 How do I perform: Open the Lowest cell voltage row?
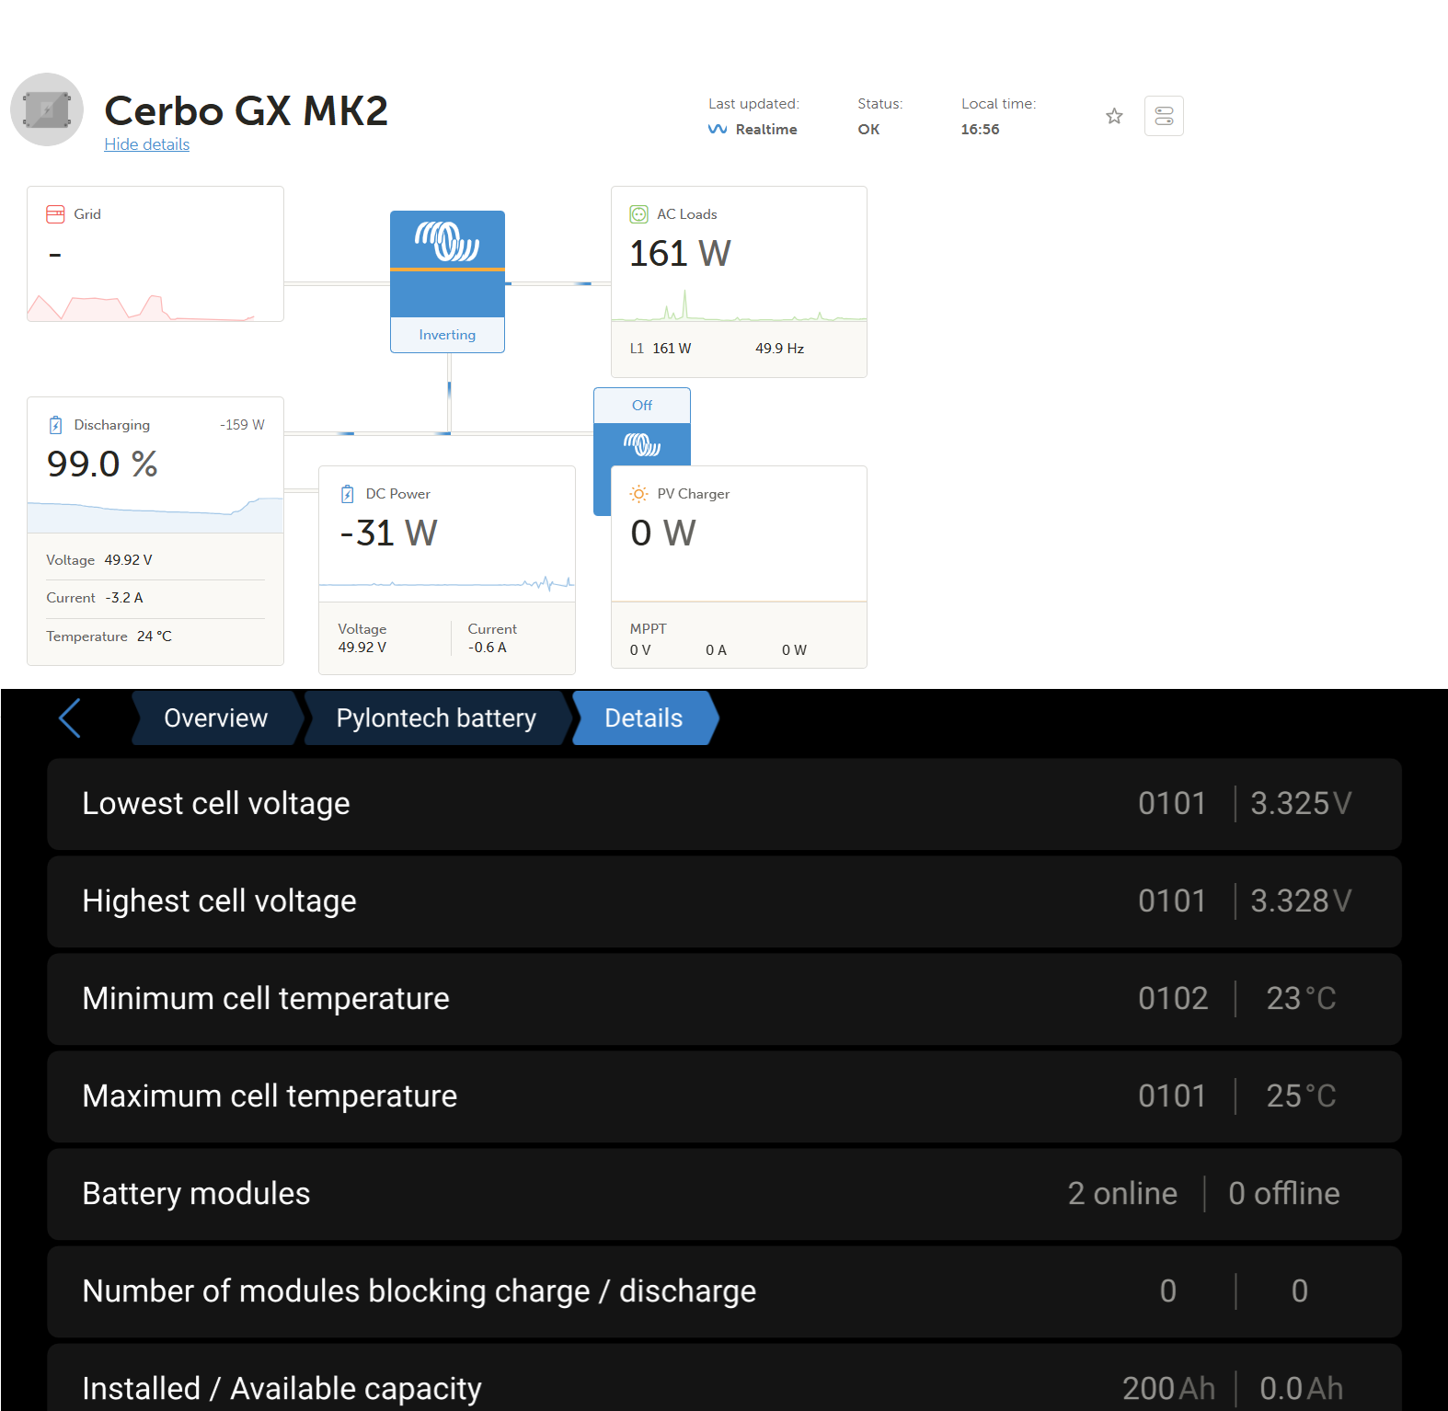pos(723,803)
